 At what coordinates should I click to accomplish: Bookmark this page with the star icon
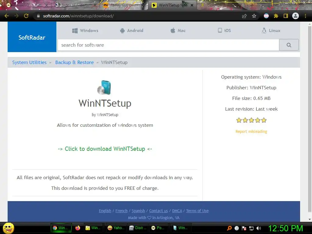(254, 16)
